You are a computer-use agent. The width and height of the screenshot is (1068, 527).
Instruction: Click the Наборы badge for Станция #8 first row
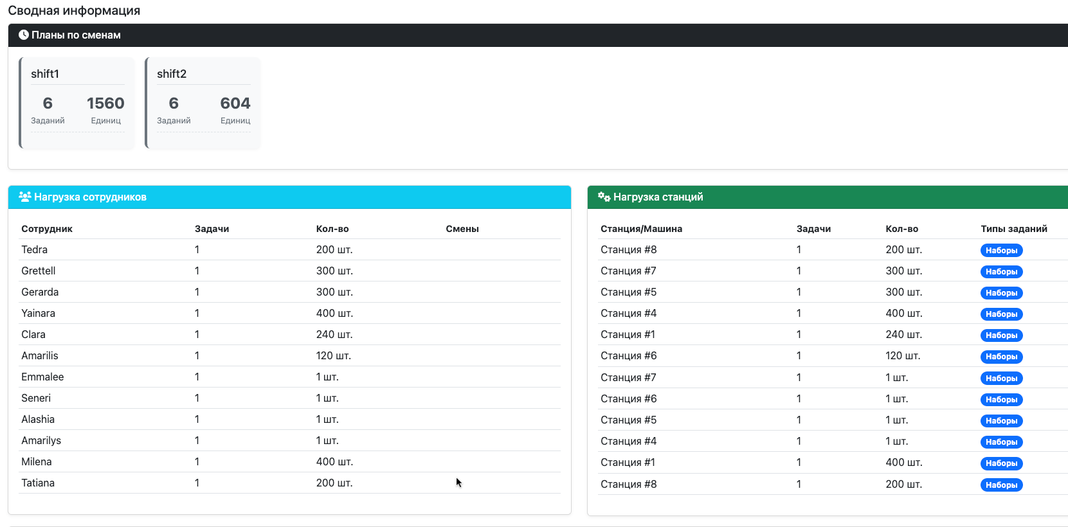point(1001,251)
